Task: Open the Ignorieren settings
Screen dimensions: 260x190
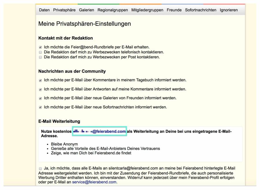Action: [228, 10]
